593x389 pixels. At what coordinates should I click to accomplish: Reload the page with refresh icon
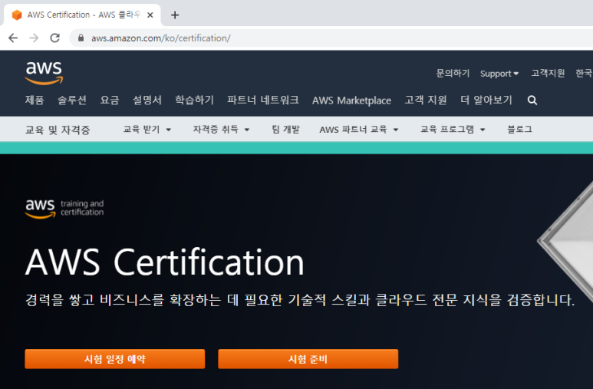click(x=55, y=38)
